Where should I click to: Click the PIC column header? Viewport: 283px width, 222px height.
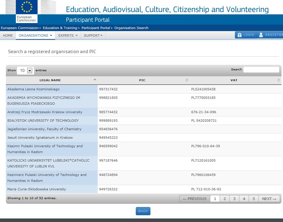[x=143, y=80]
